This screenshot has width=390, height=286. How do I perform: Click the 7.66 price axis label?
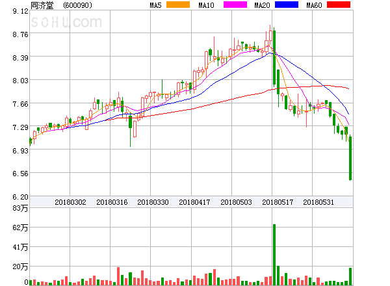click(x=20, y=104)
